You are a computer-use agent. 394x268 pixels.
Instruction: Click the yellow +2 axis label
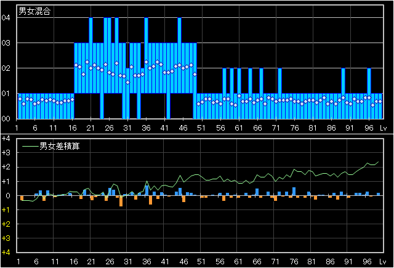(x=6, y=224)
